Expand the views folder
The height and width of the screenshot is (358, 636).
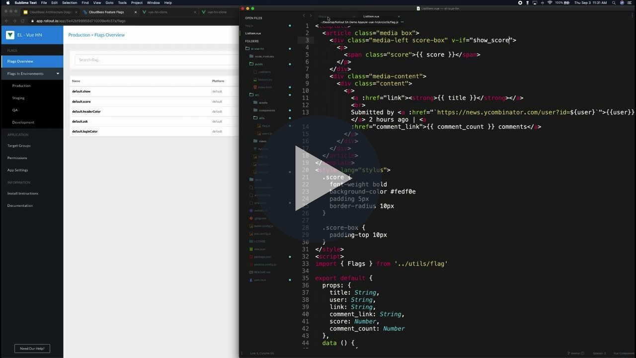pos(260,141)
